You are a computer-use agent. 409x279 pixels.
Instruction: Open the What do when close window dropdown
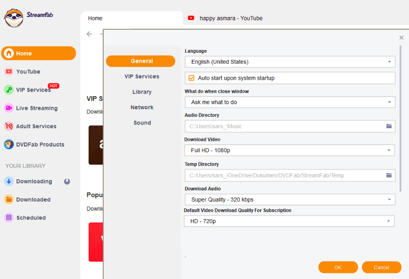pyautogui.click(x=290, y=102)
